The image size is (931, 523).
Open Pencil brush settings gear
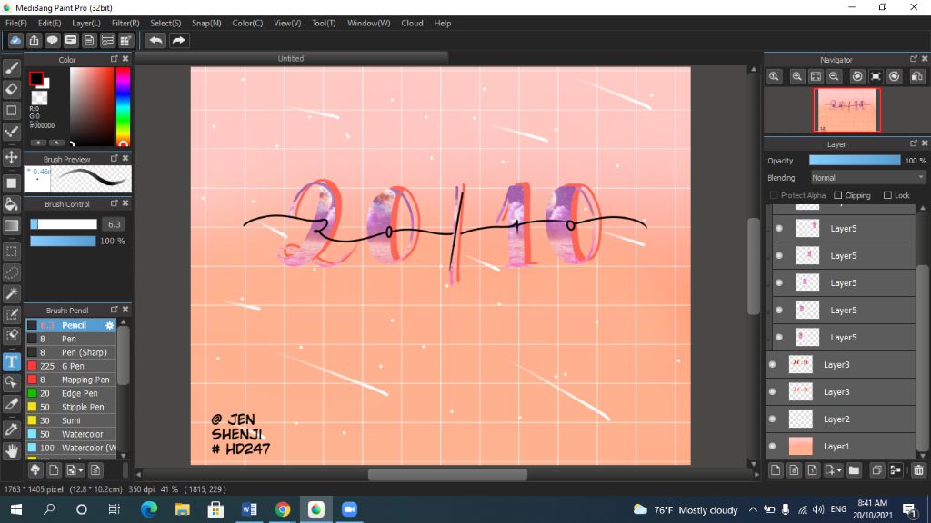pos(109,325)
